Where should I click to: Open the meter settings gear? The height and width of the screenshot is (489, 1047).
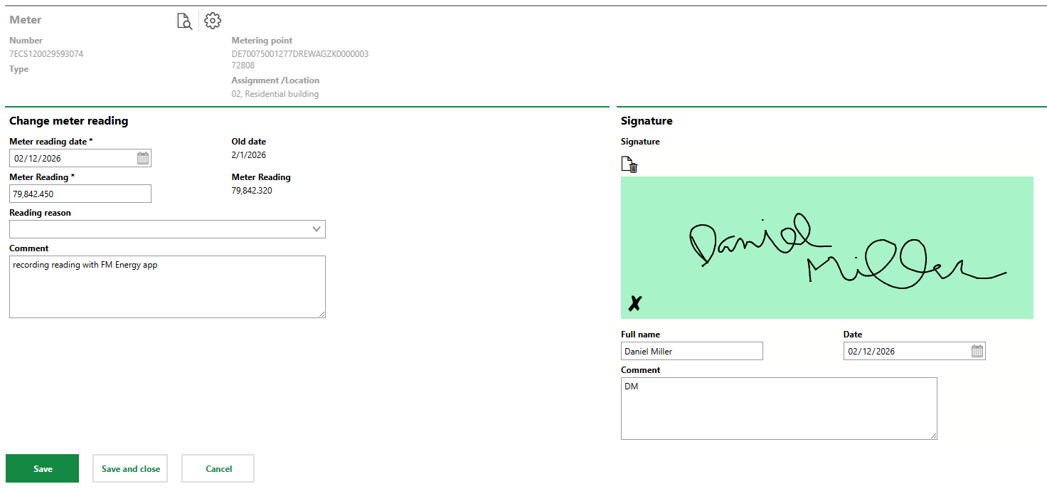(x=213, y=21)
